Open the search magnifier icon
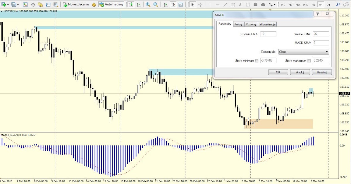The height and width of the screenshot is (184, 351). pos(338,5)
